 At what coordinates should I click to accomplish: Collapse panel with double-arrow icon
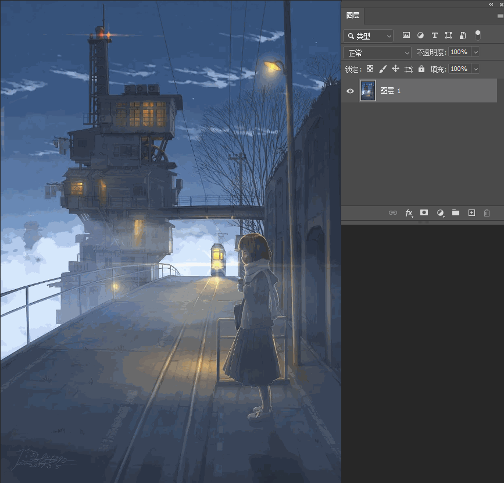(491, 4)
